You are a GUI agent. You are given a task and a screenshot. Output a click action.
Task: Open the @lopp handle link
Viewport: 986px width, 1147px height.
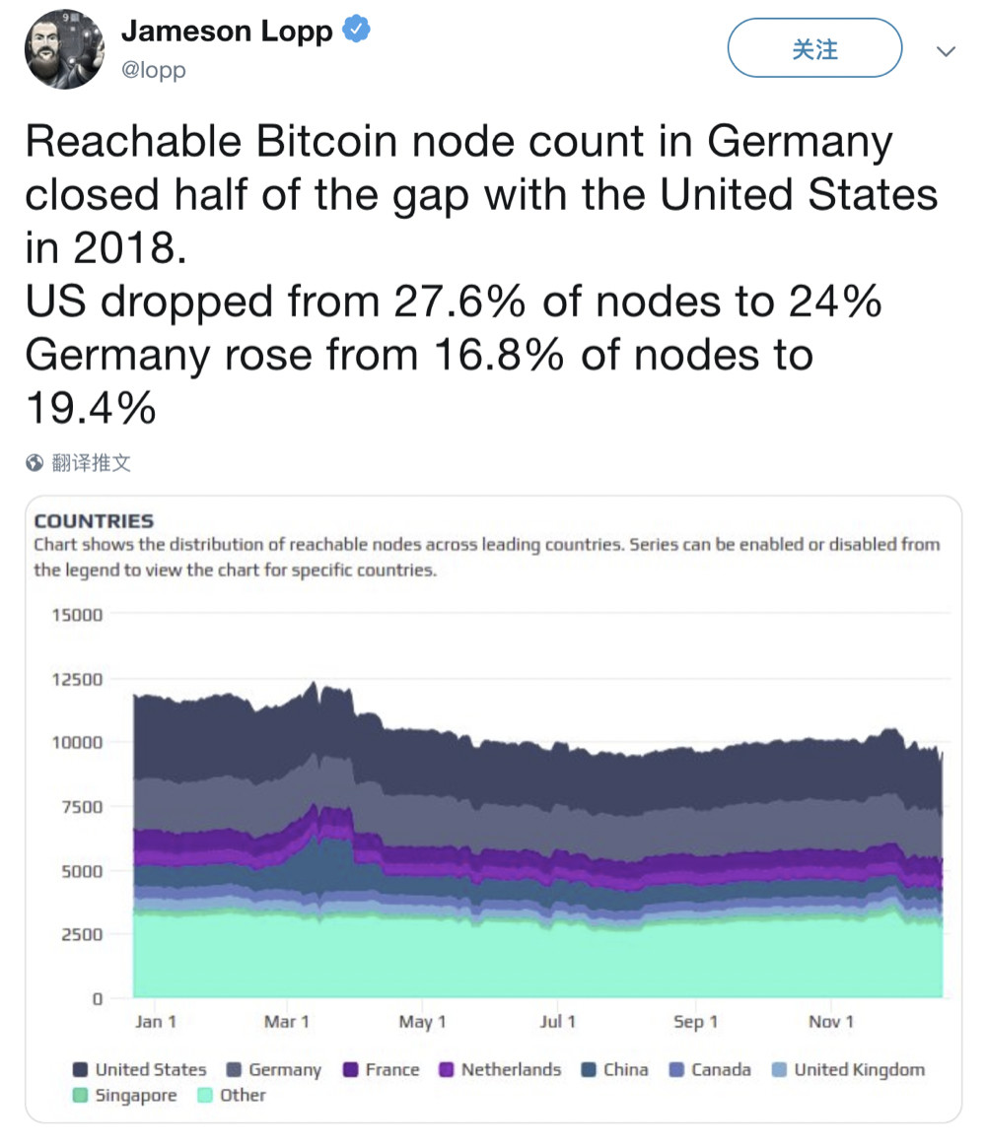153,70
